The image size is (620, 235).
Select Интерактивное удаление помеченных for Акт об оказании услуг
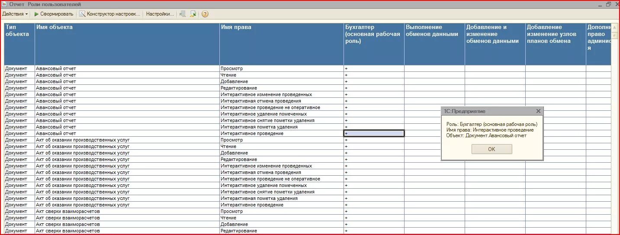(x=282, y=185)
